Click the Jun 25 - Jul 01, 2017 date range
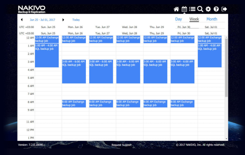The width and height of the screenshot is (245, 155). click(43, 20)
